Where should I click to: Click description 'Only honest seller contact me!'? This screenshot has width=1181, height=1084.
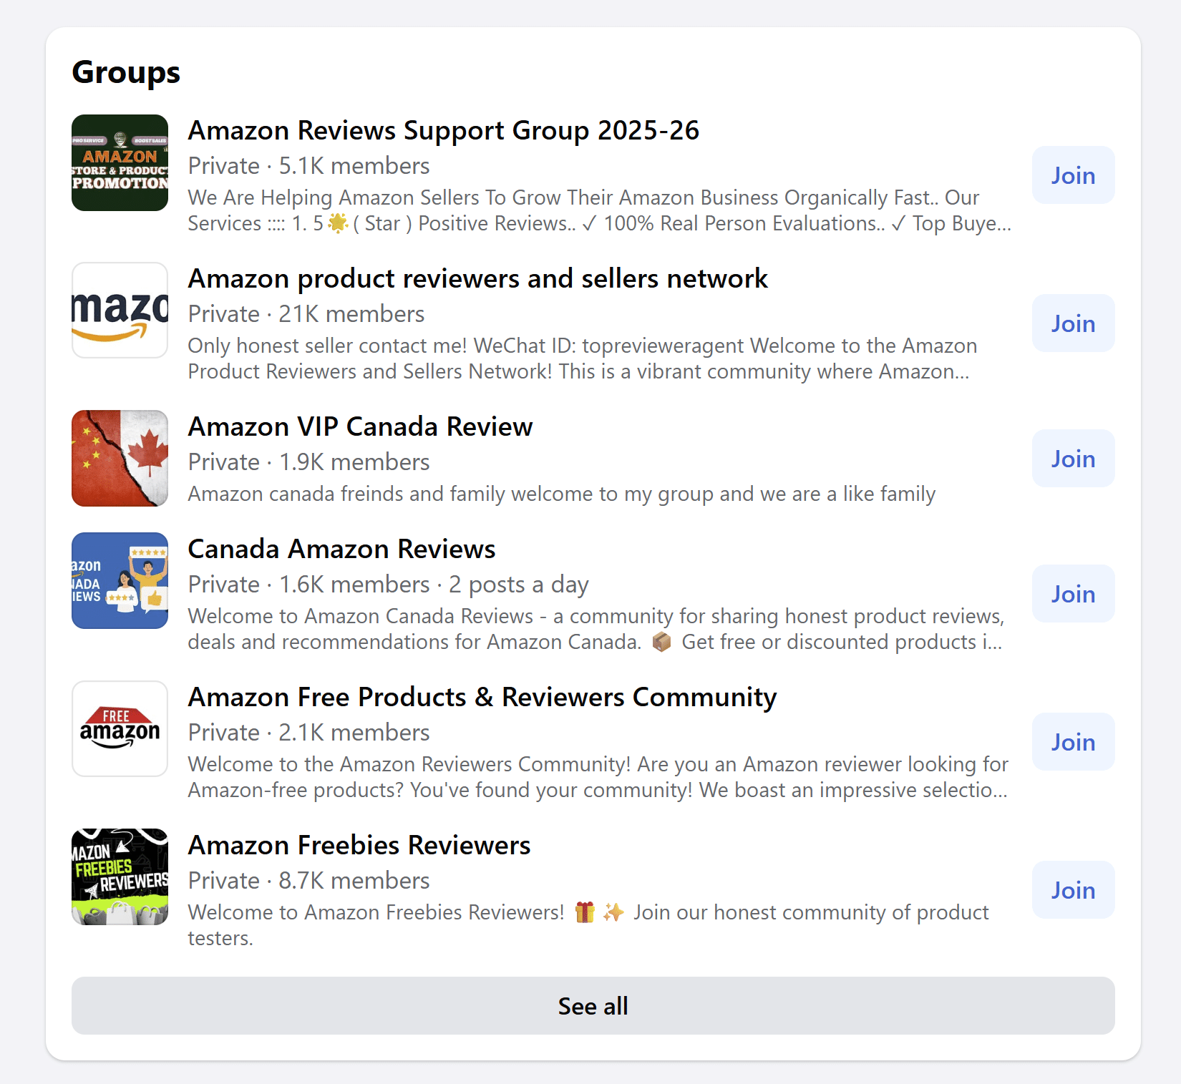click(583, 358)
